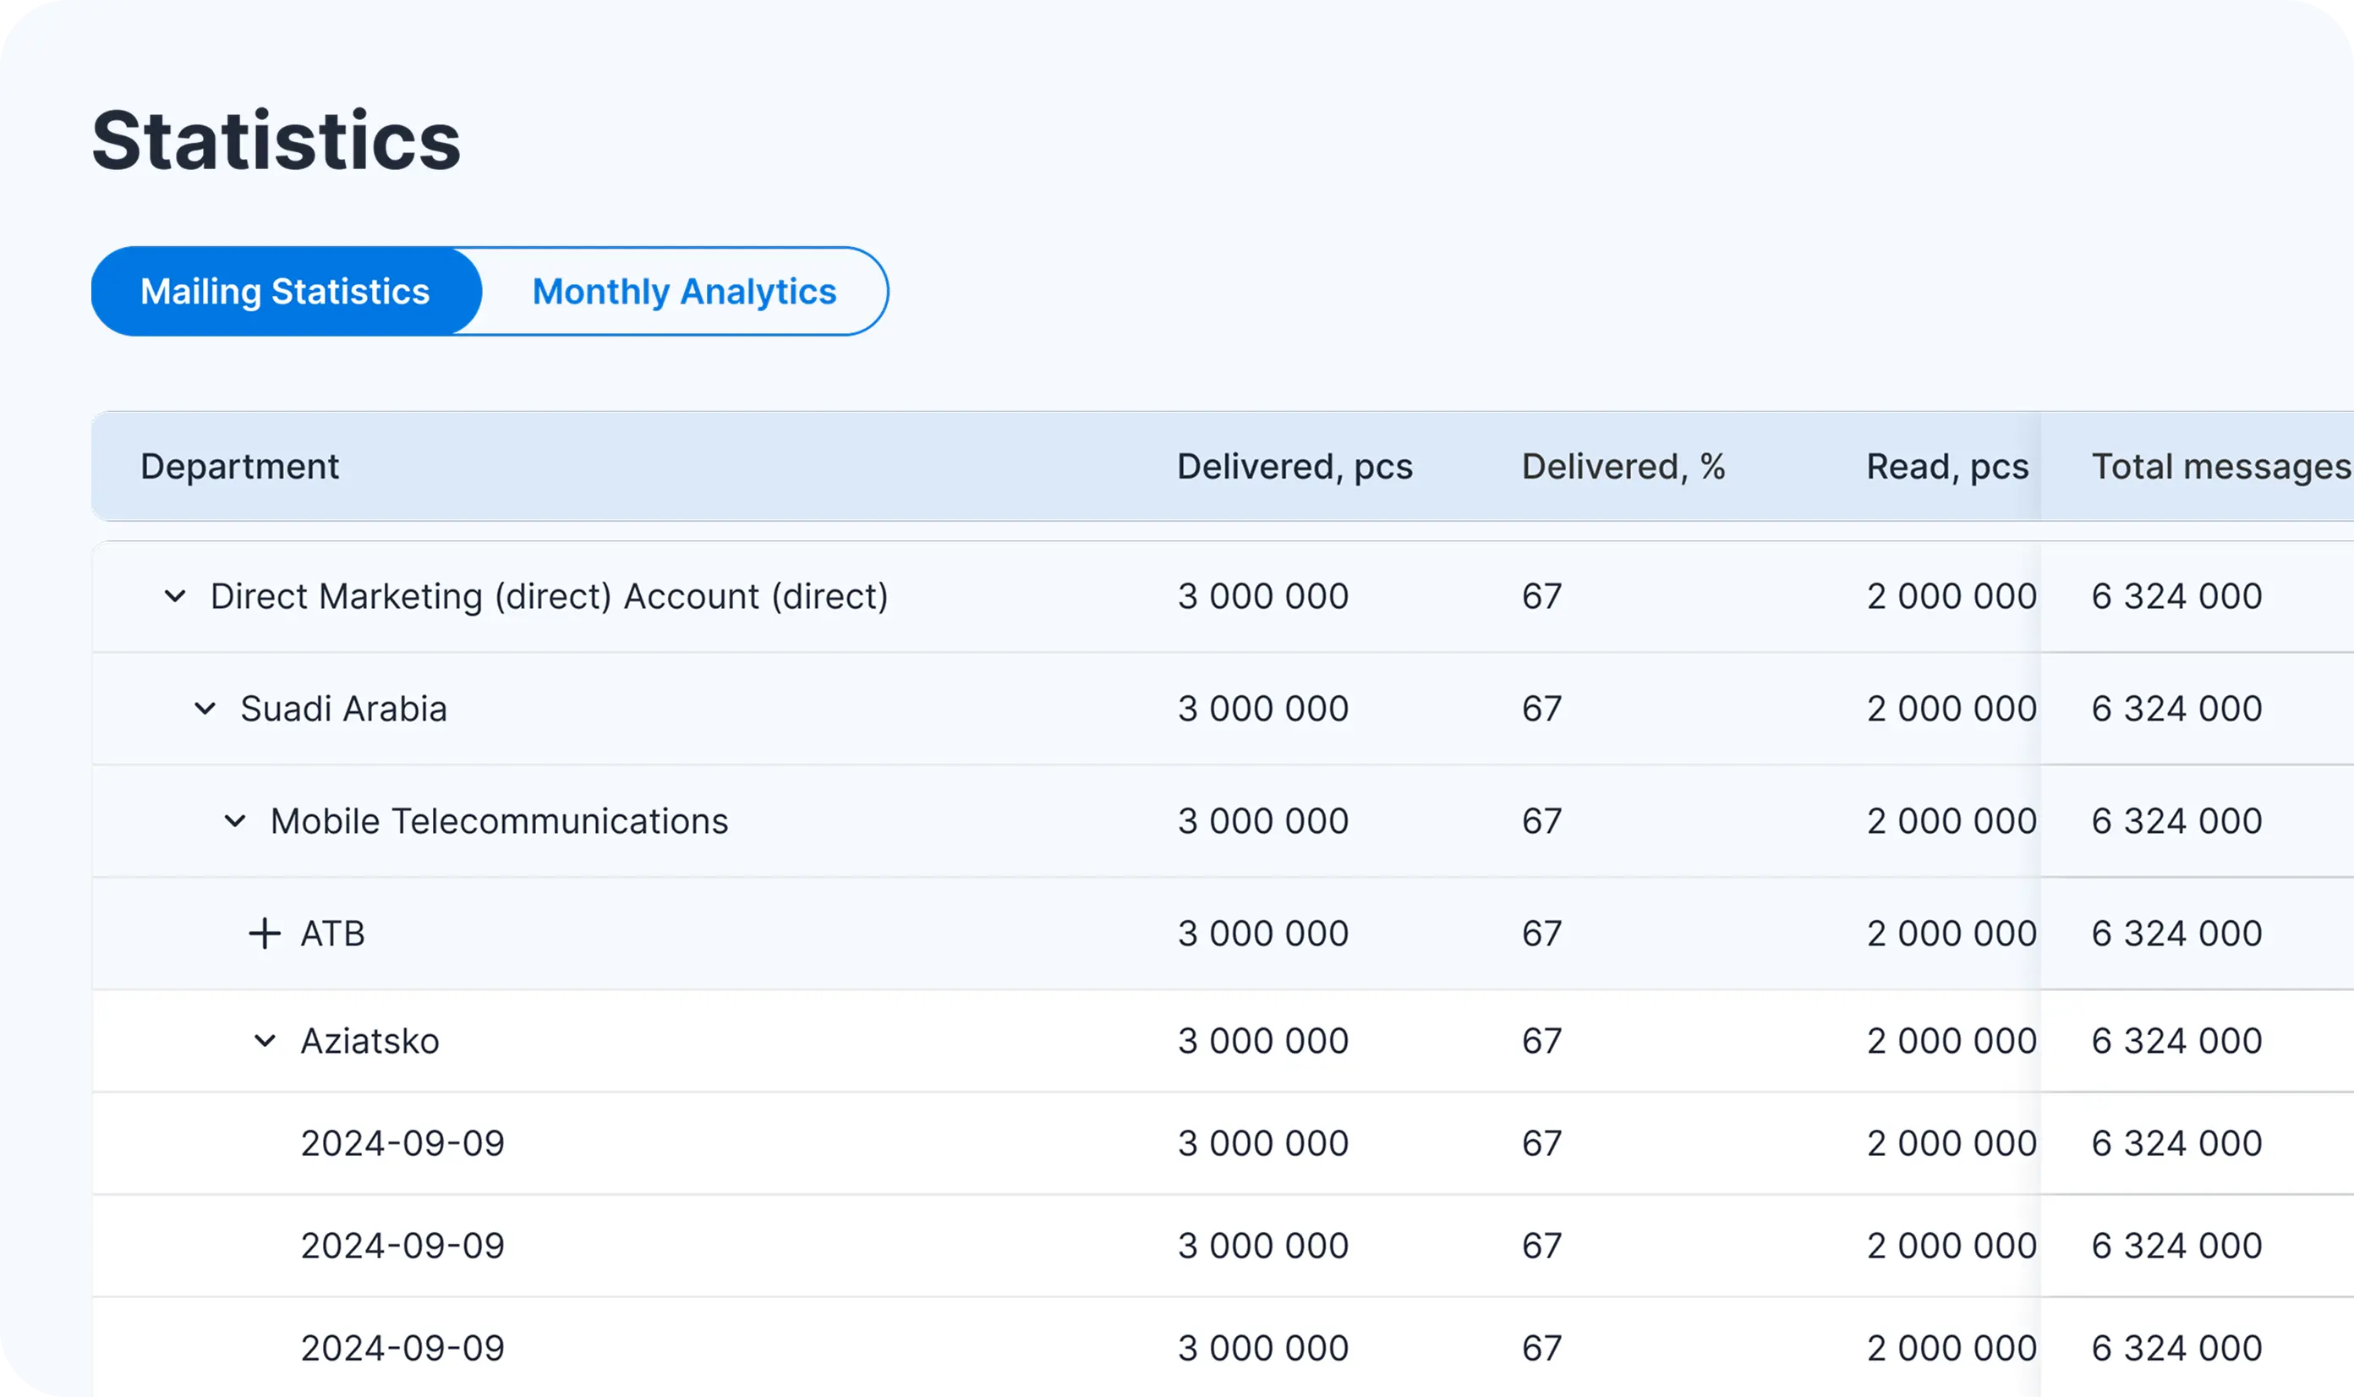Select the first 2024-09-09 date row
Viewport: 2354px width, 1397px height.
[x=402, y=1142]
